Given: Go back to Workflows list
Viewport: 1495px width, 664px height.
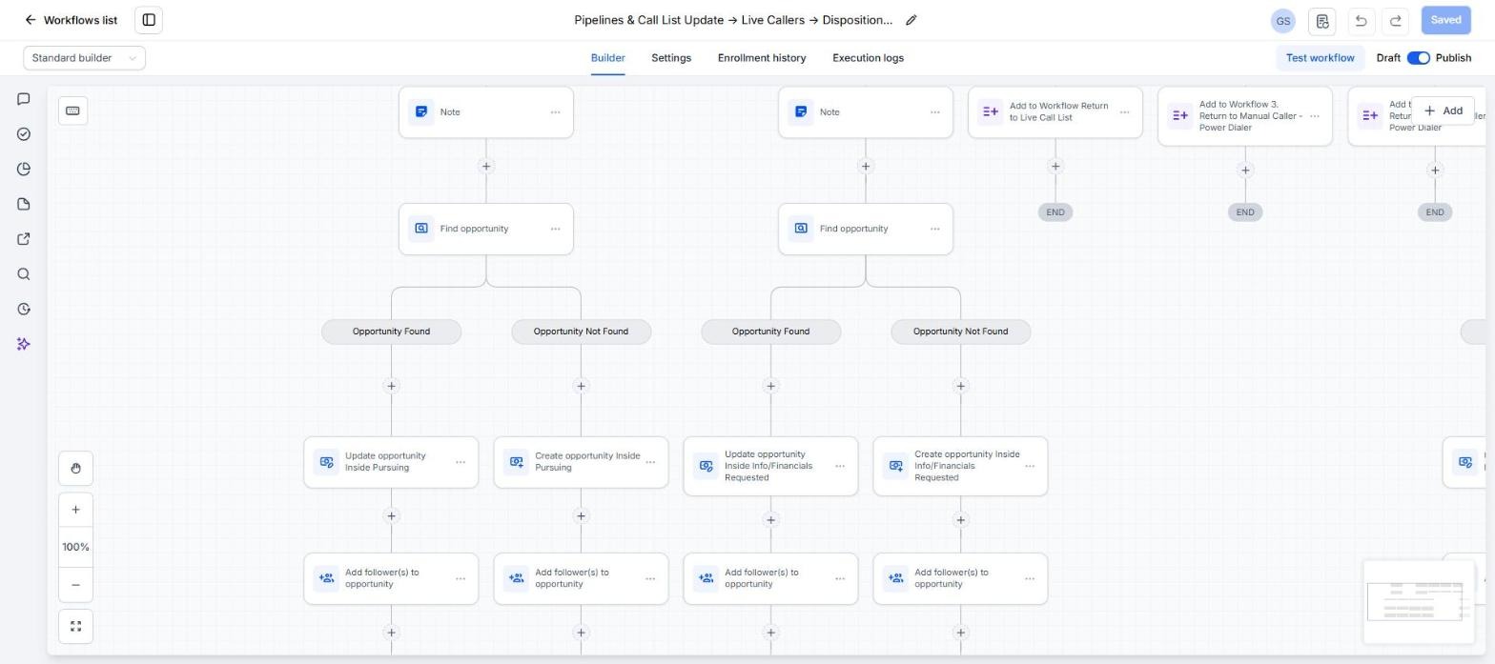Looking at the screenshot, I should point(71,20).
